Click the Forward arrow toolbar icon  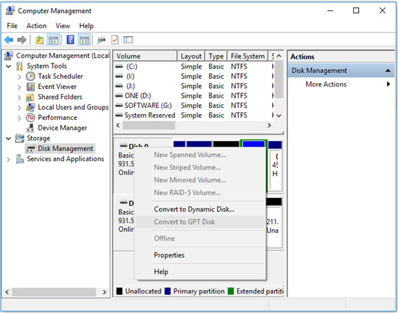click(x=22, y=40)
